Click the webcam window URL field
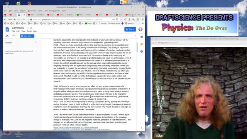The image size is (247, 139). [x=168, y=43]
